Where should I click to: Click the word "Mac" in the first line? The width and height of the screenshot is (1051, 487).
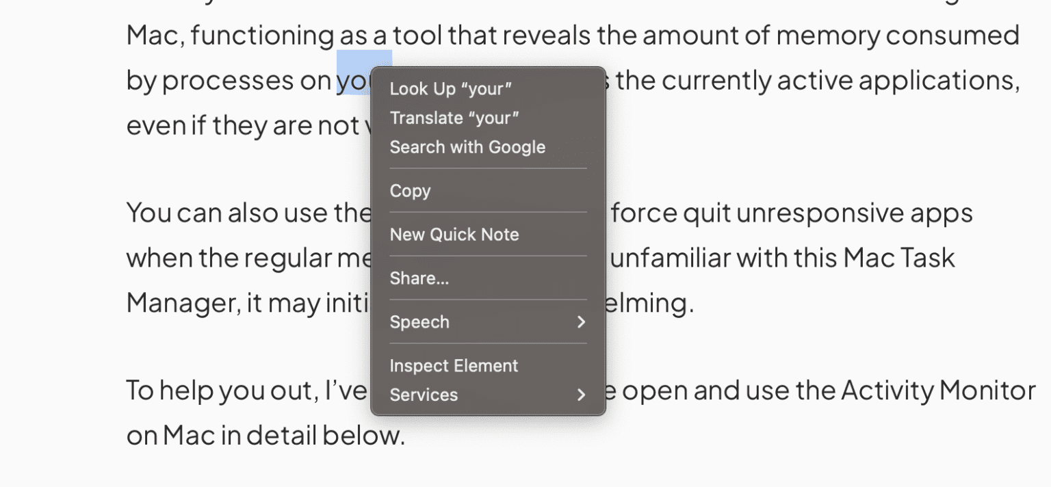point(151,35)
